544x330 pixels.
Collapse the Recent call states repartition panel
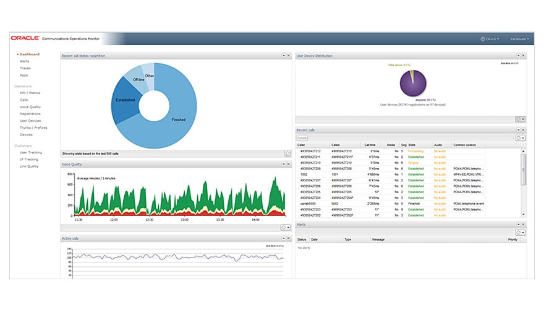point(284,56)
